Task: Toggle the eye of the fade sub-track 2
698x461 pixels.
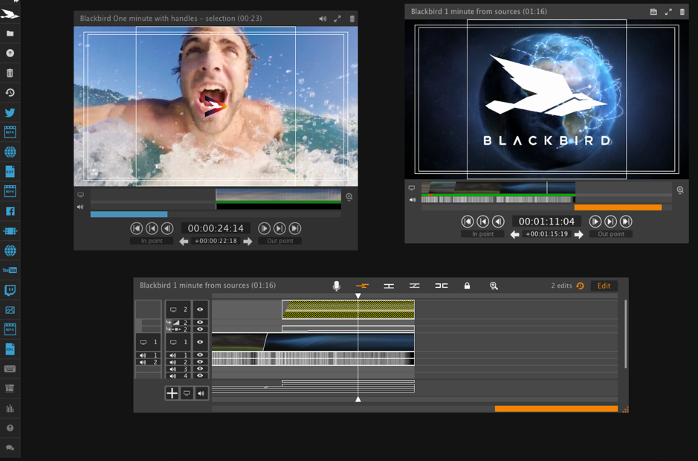Action: (x=200, y=322)
